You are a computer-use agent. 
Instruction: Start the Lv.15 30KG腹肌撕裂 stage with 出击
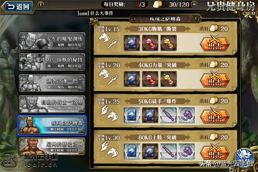pyautogui.click(x=215, y=43)
